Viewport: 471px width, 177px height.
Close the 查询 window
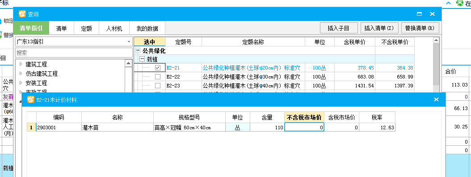[432, 14]
